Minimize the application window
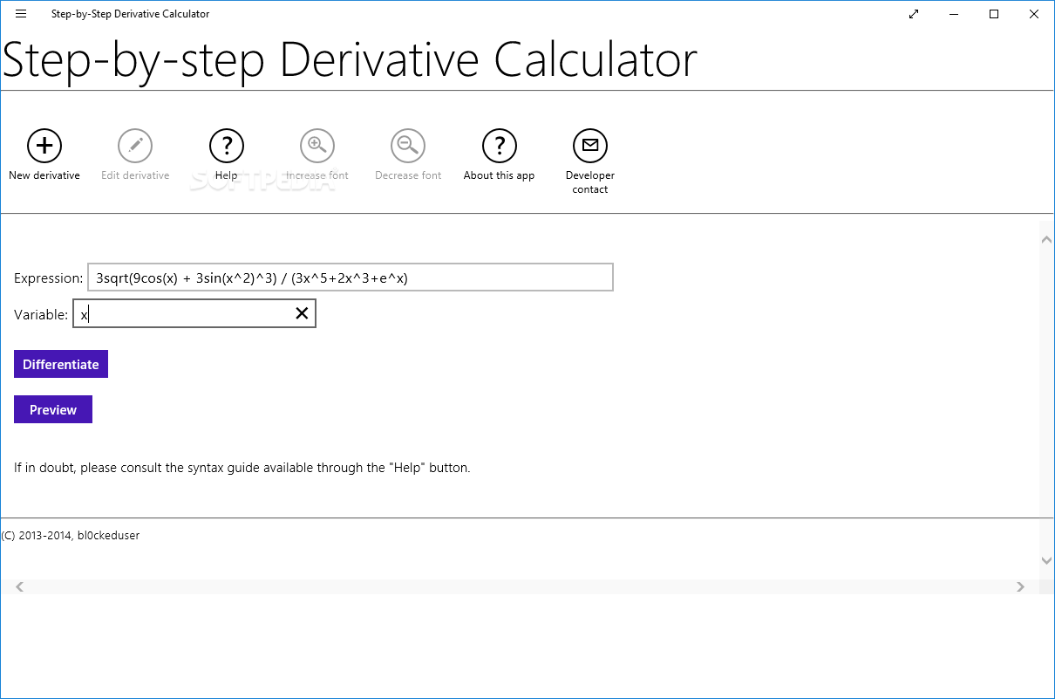1055x699 pixels. click(x=954, y=14)
